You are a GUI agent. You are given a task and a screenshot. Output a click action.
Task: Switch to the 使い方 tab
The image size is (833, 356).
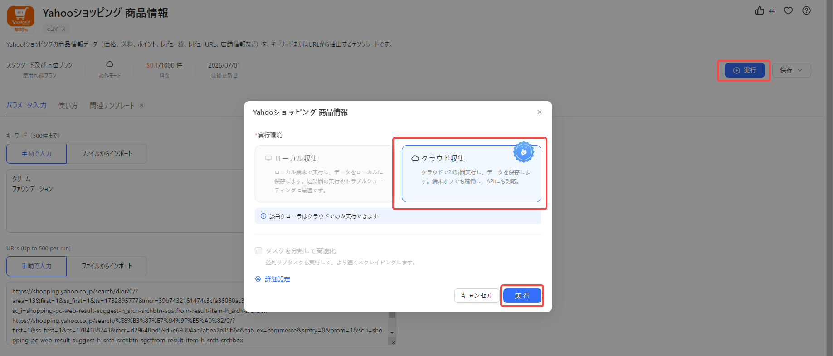68,106
